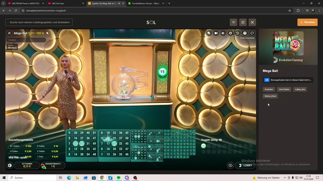Open the Chrome three-dot menu
The height and width of the screenshot is (181, 323).
click(319, 11)
